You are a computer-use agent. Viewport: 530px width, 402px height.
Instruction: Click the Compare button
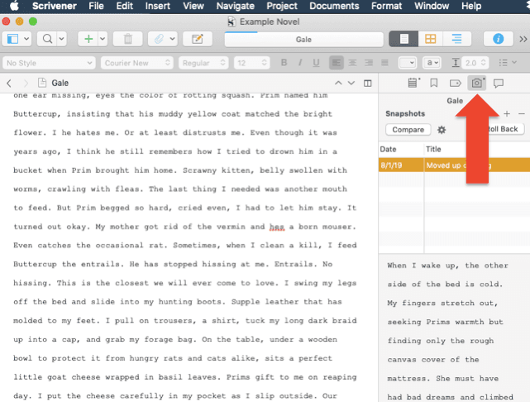coord(408,130)
